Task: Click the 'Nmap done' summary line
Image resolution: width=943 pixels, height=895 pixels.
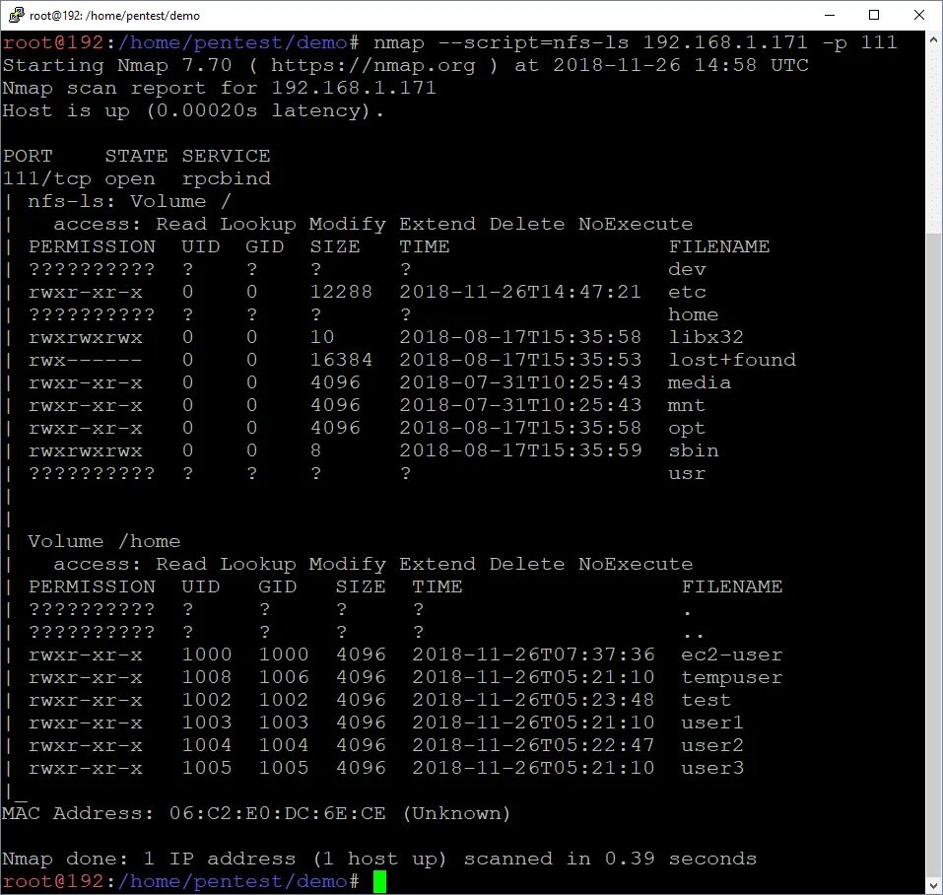Action: point(379,859)
